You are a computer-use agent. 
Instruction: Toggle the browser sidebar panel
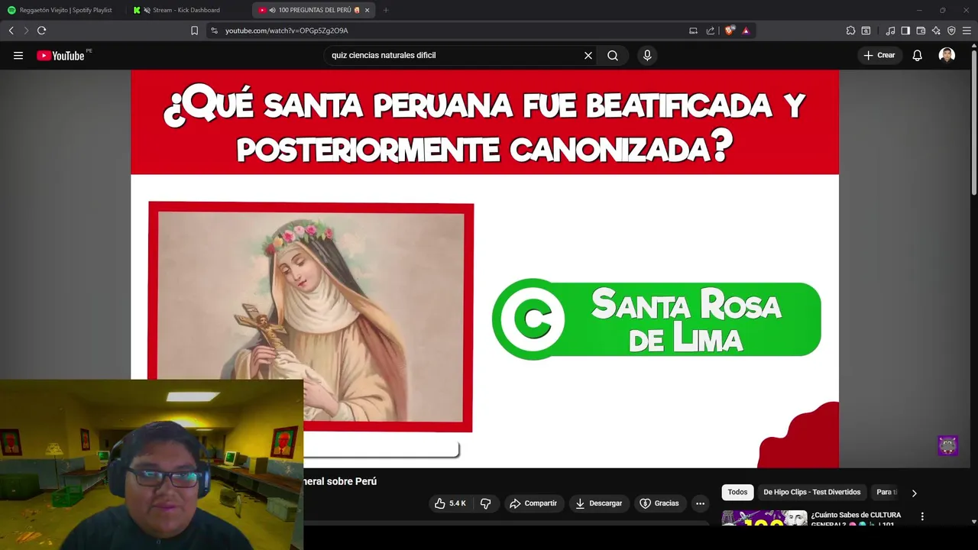click(x=905, y=31)
